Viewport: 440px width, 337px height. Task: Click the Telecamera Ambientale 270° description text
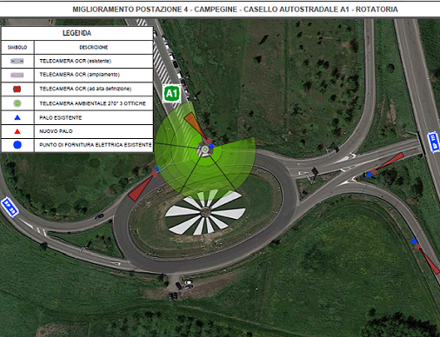[93, 103]
